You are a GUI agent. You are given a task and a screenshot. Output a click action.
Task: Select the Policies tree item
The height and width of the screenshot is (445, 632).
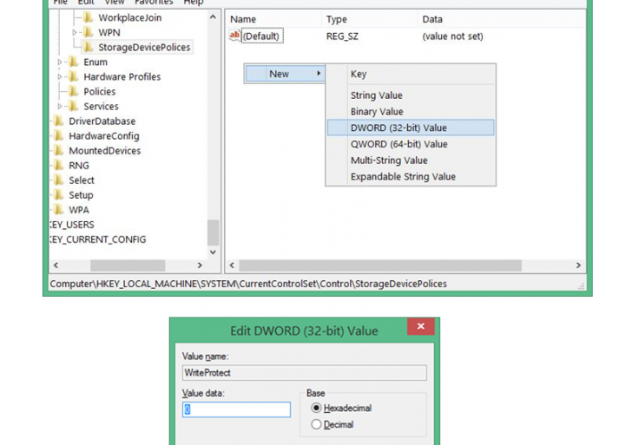click(99, 91)
